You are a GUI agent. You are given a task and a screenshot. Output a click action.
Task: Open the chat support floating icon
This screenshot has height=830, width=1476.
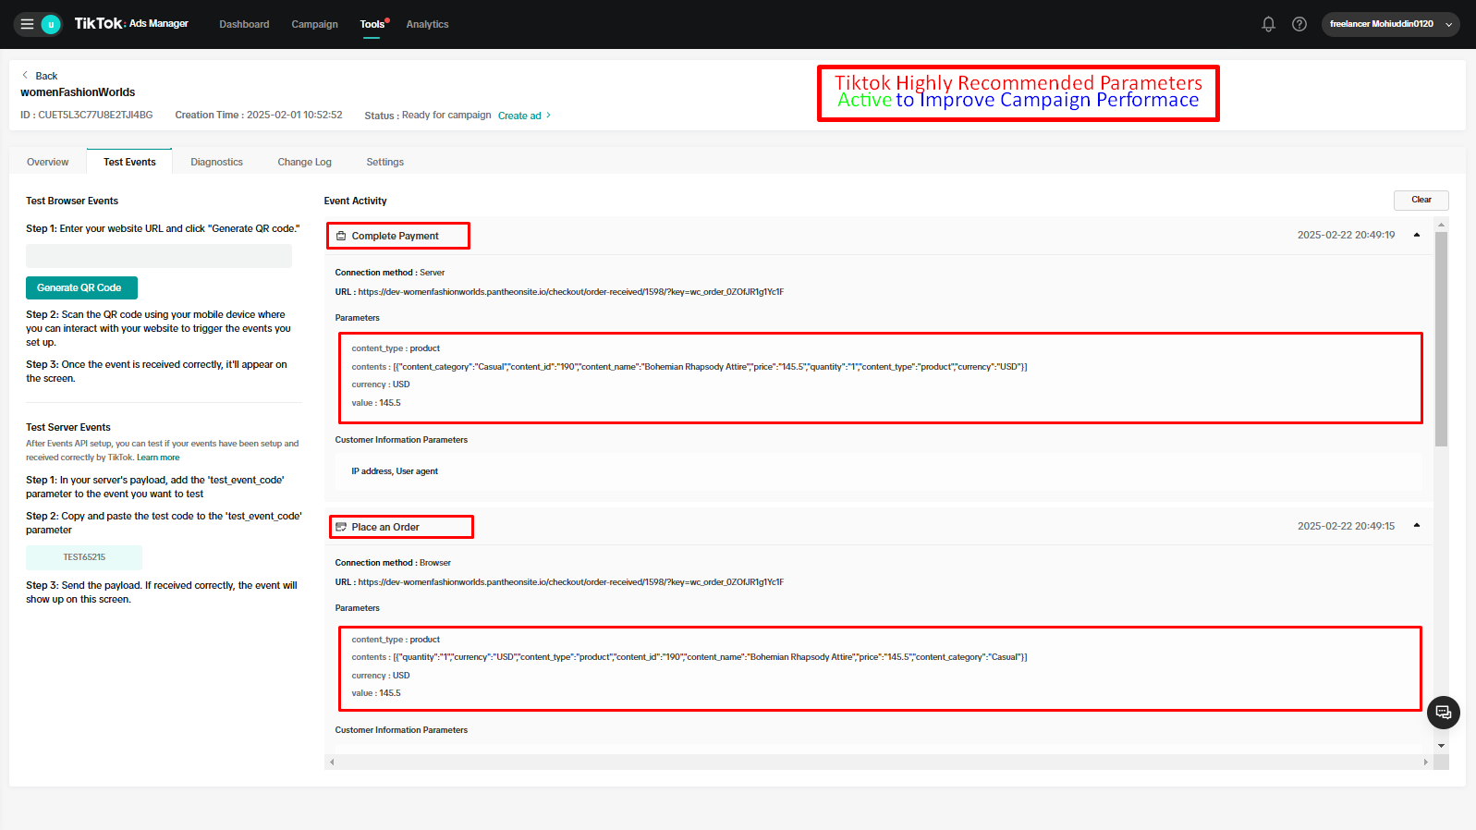tap(1443, 713)
